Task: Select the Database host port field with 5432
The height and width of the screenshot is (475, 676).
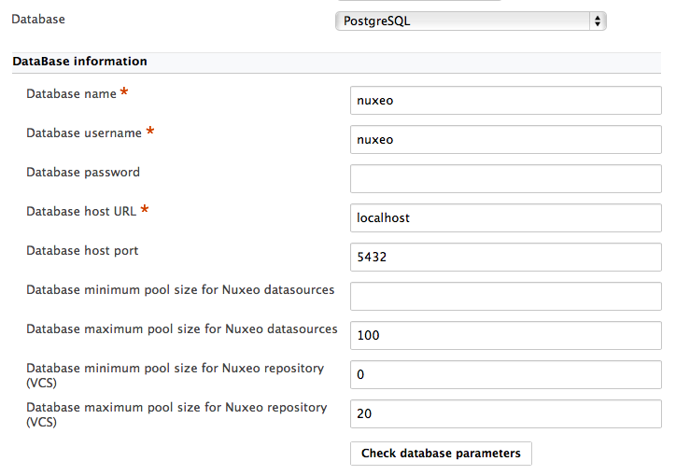Action: 506,258
